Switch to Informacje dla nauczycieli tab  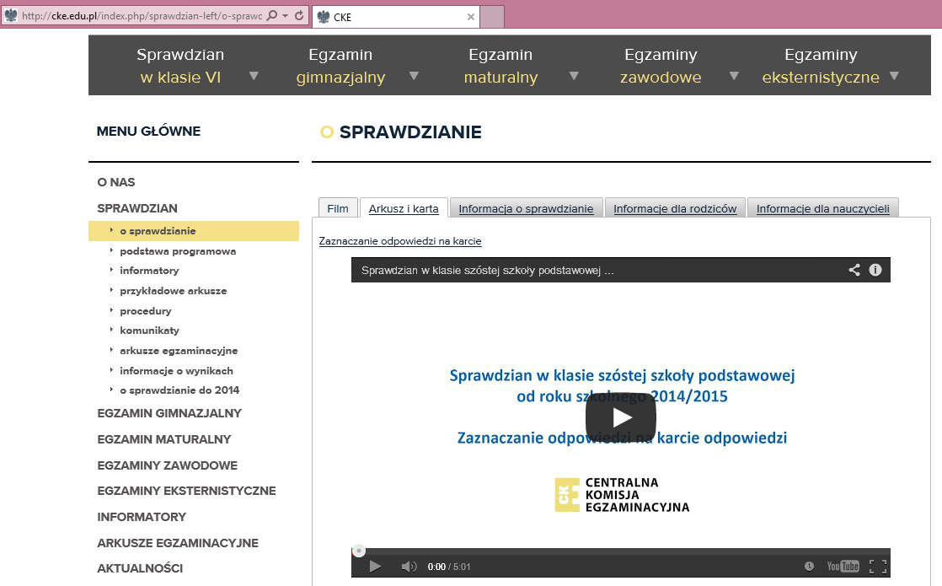point(823,208)
